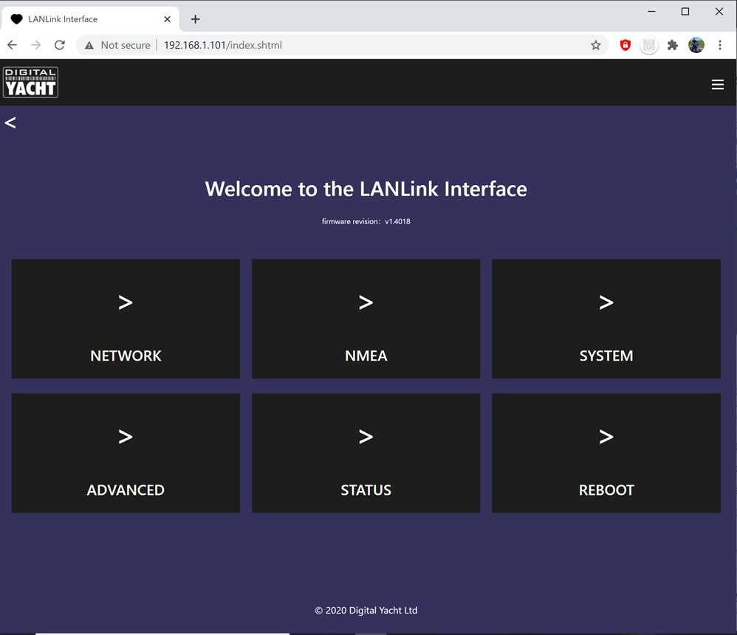Screen dimensions: 737x635
Task: Open the hamburger menu in header
Action: pyautogui.click(x=717, y=85)
